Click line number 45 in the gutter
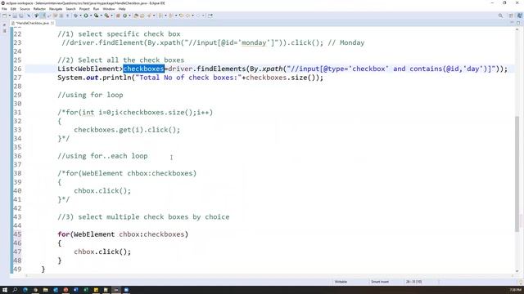Screen dimensions: 524x294 17,234
